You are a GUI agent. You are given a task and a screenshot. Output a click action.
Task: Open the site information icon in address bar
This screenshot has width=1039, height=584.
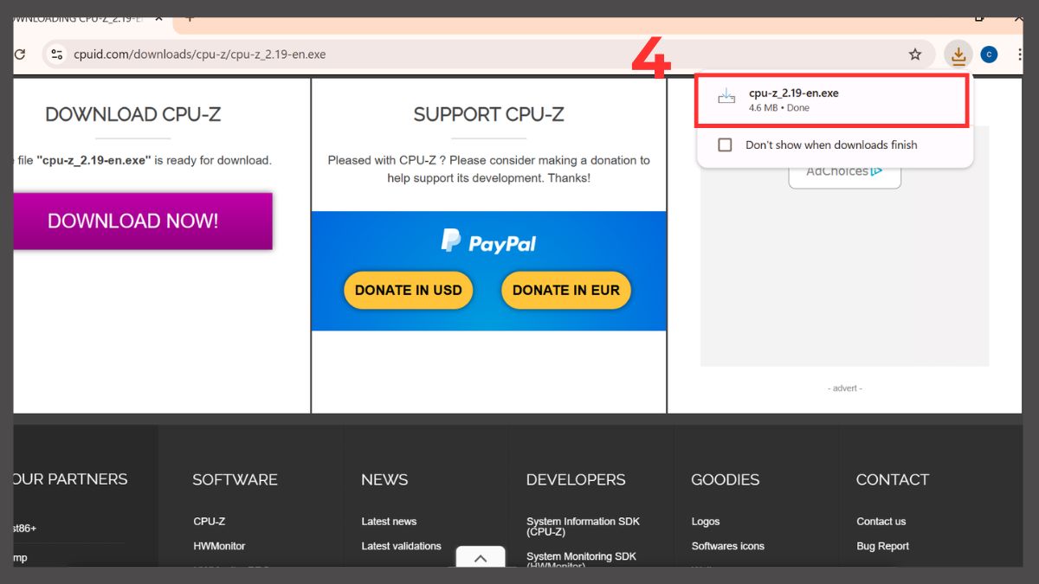(x=56, y=55)
